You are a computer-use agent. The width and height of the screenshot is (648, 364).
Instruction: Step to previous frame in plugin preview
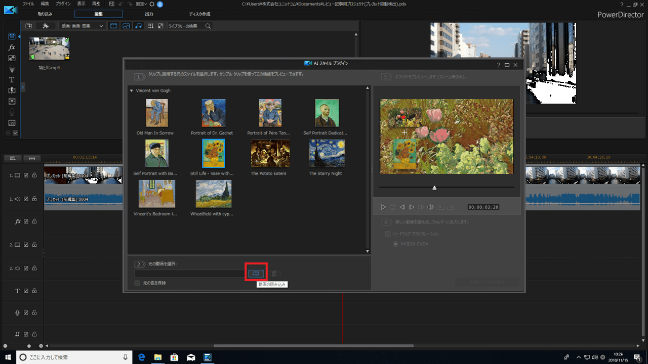pos(402,207)
